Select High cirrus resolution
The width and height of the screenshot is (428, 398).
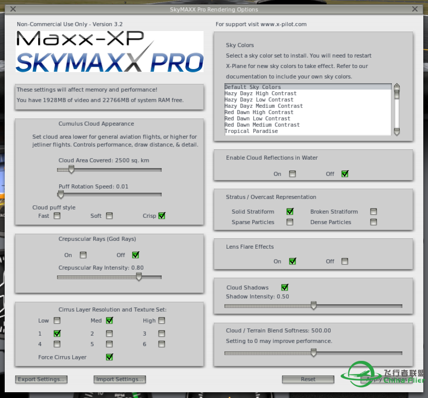coord(162,320)
